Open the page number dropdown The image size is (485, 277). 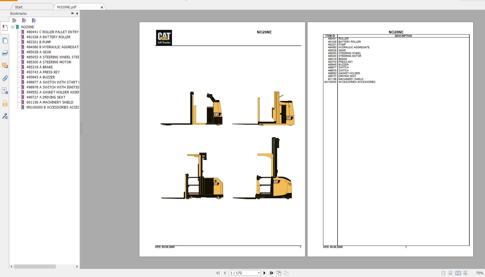[259, 273]
